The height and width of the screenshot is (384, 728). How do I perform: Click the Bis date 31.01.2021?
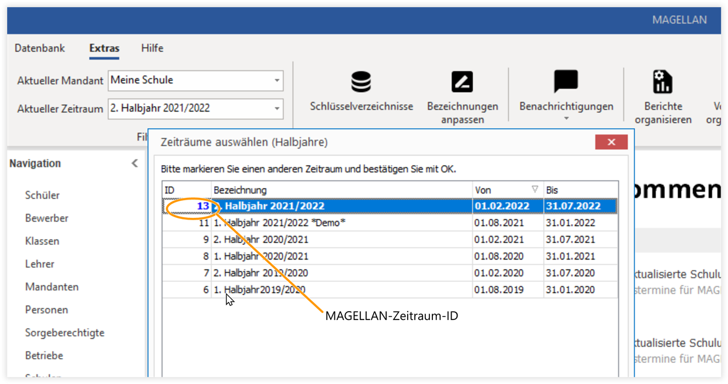click(x=571, y=257)
